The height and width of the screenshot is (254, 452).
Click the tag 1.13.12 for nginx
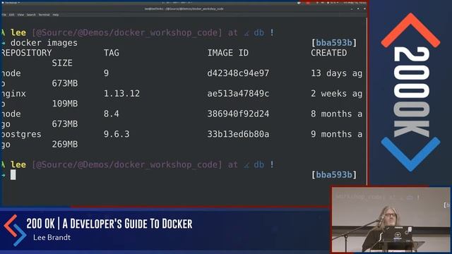click(x=121, y=94)
